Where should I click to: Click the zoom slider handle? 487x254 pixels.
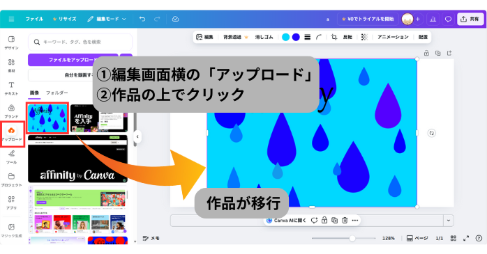coord(352,238)
